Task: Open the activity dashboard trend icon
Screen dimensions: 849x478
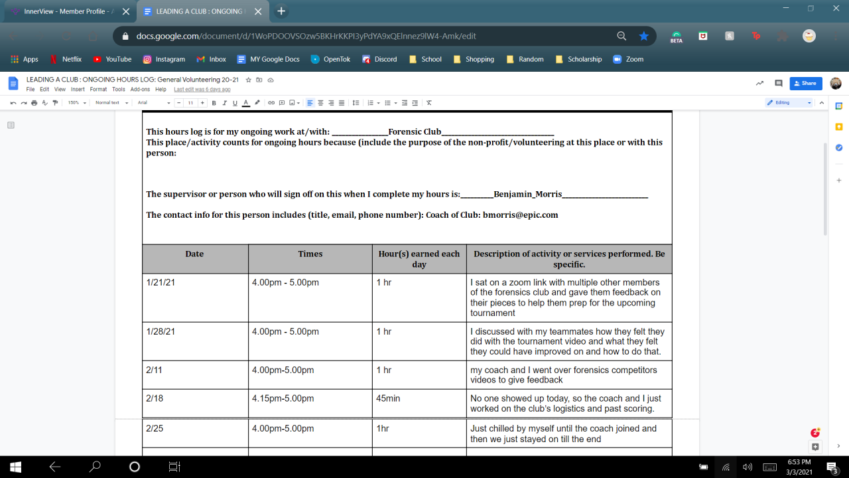Action: pos(759,84)
